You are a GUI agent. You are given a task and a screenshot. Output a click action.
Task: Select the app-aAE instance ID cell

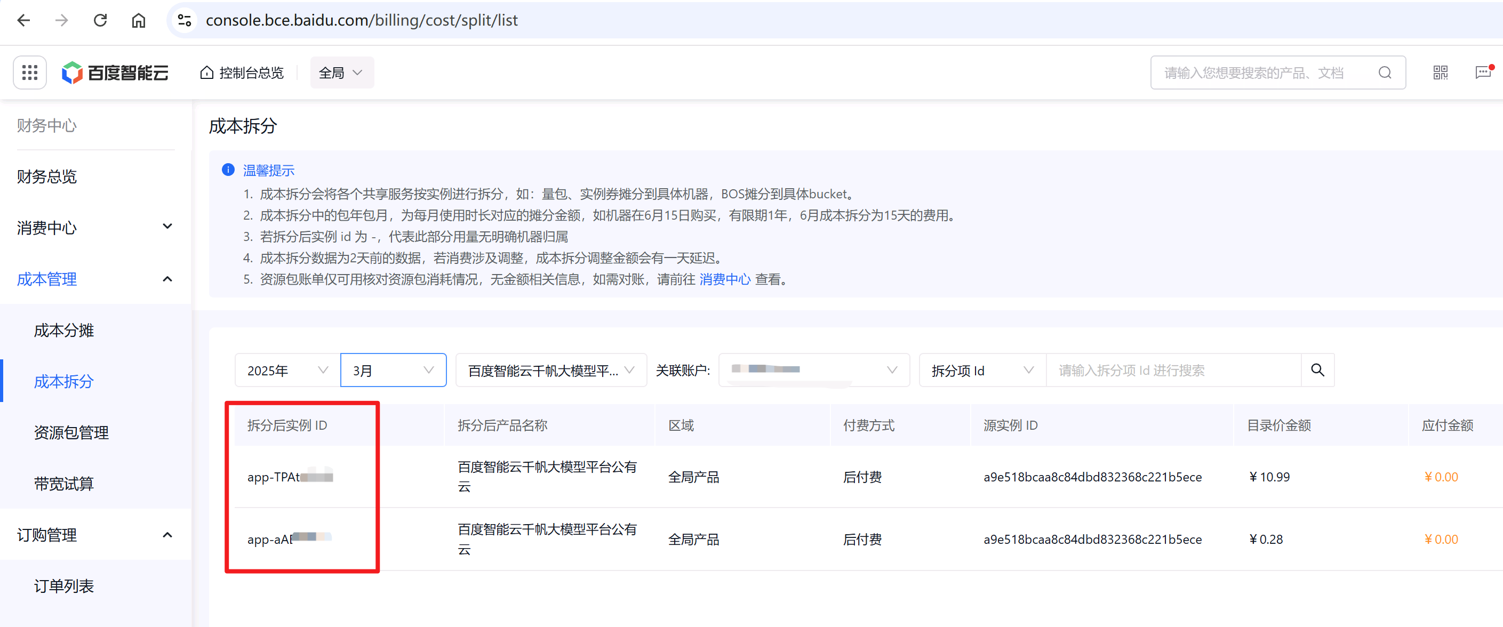(x=290, y=539)
